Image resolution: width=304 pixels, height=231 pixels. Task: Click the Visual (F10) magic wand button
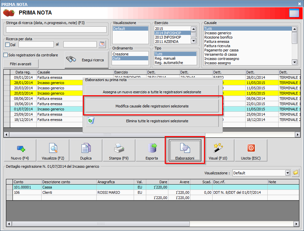tap(218, 151)
